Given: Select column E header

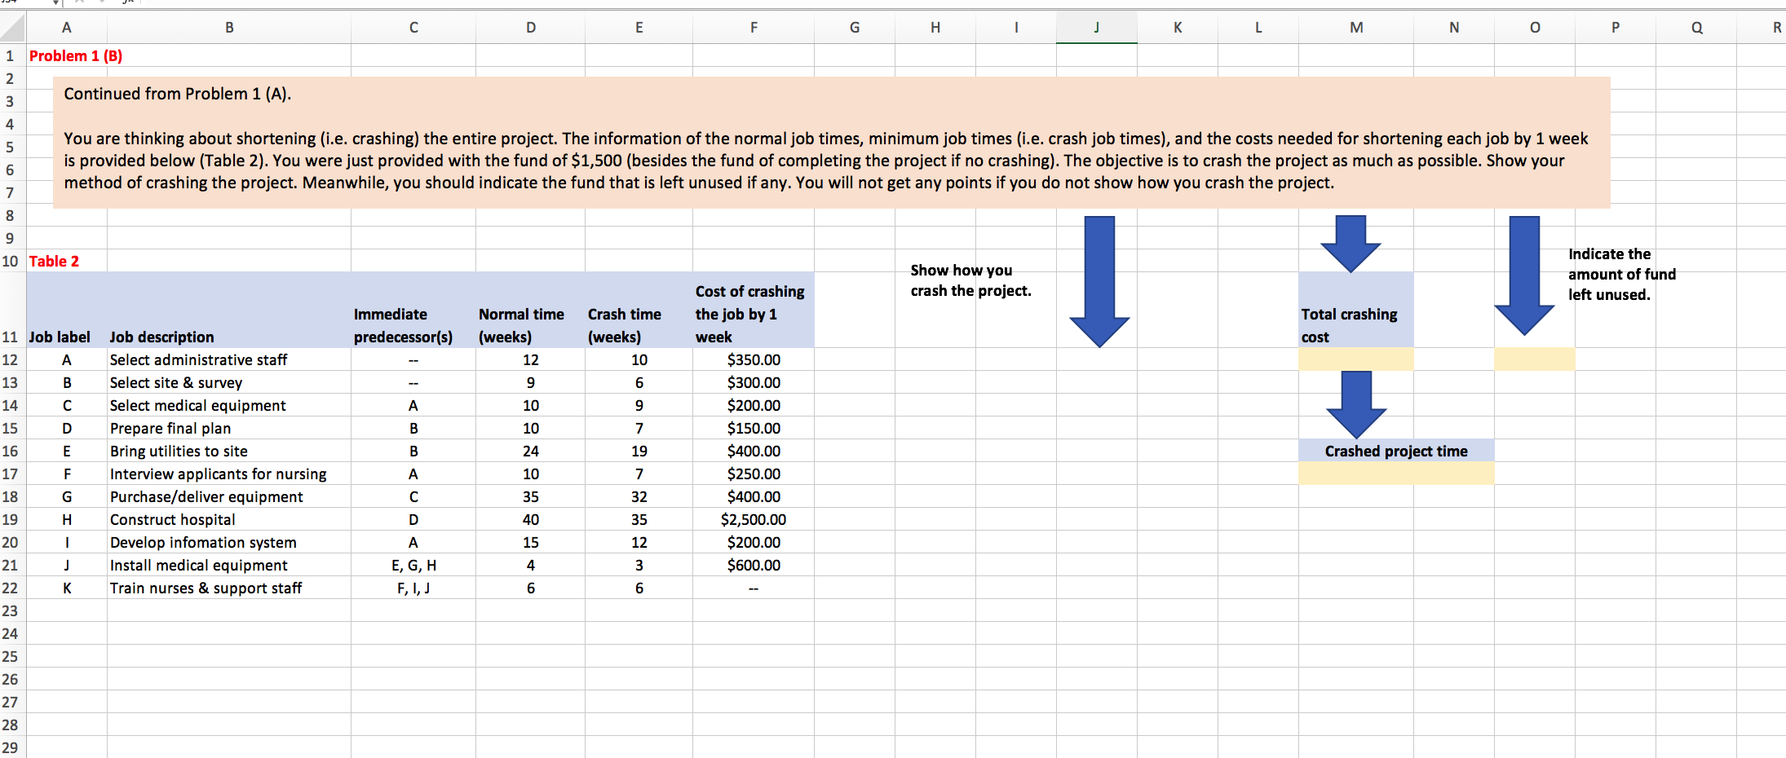Looking at the screenshot, I should [639, 28].
